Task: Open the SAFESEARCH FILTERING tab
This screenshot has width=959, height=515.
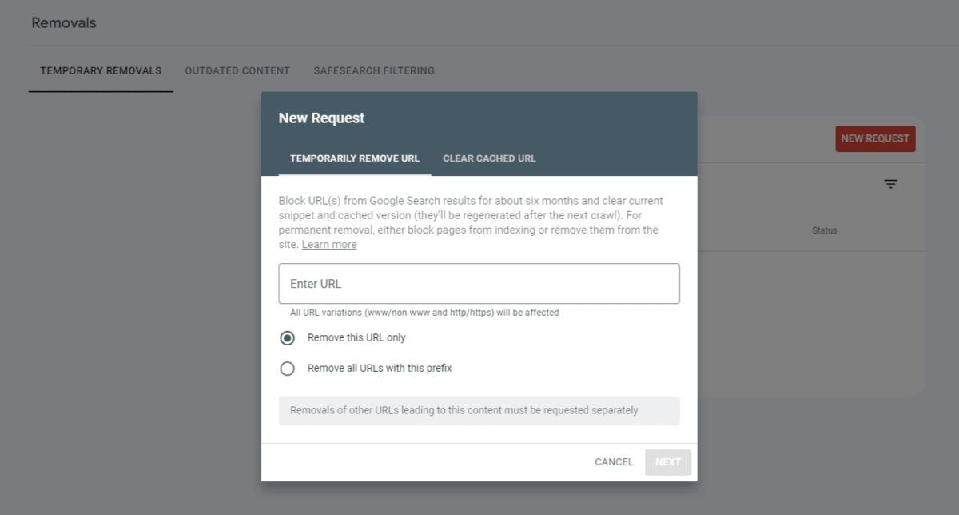Action: [374, 70]
